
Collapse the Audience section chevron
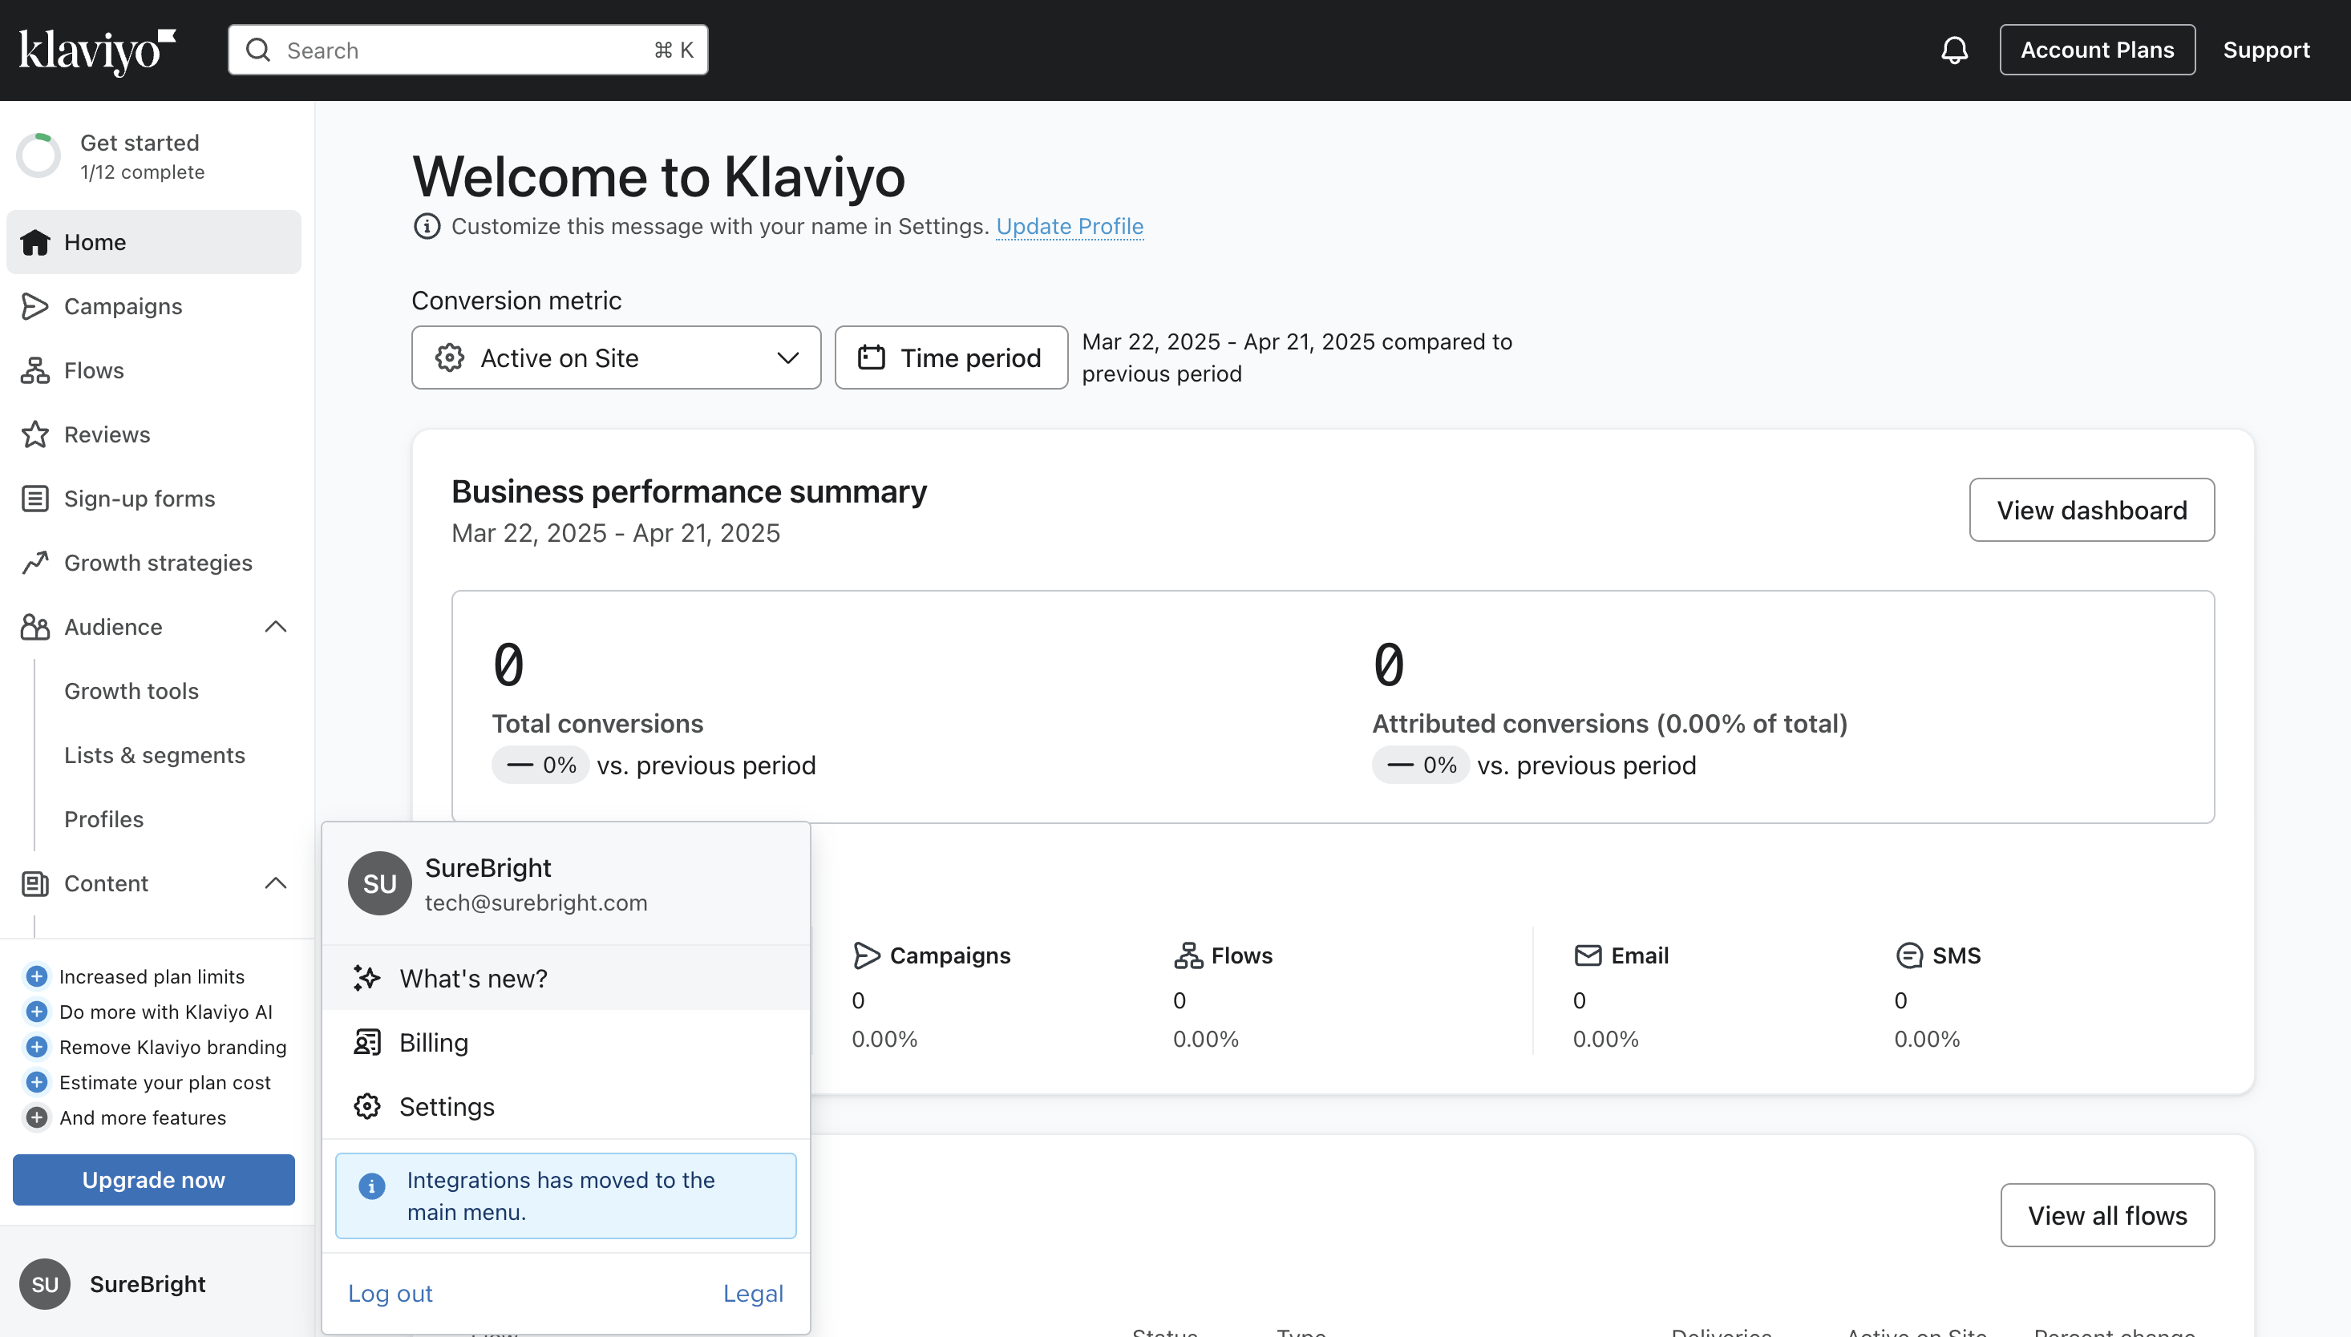pos(276,627)
